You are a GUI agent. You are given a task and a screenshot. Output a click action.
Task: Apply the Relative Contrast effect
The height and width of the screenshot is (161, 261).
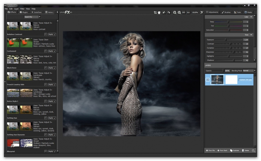(x=52, y=34)
